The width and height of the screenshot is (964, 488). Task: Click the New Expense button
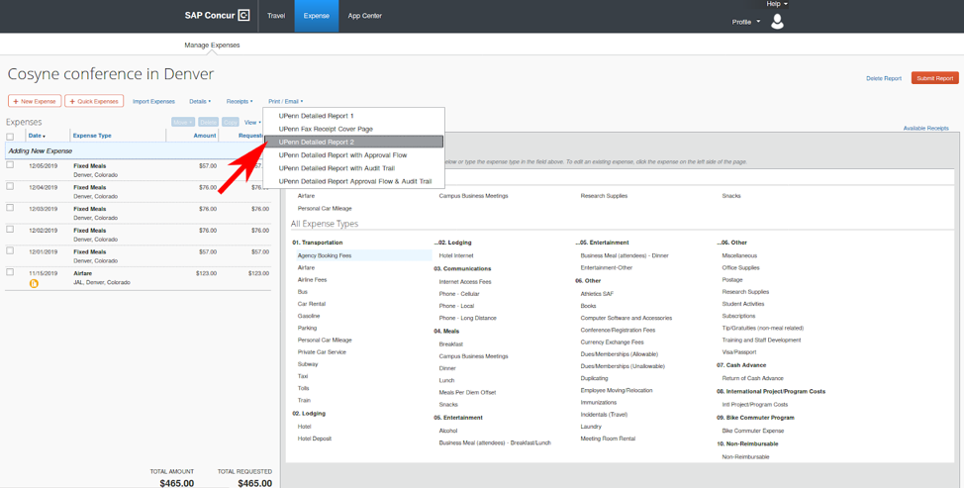point(35,101)
